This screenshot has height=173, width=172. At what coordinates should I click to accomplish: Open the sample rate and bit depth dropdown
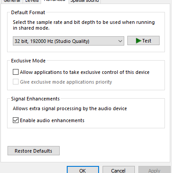coord(69,41)
